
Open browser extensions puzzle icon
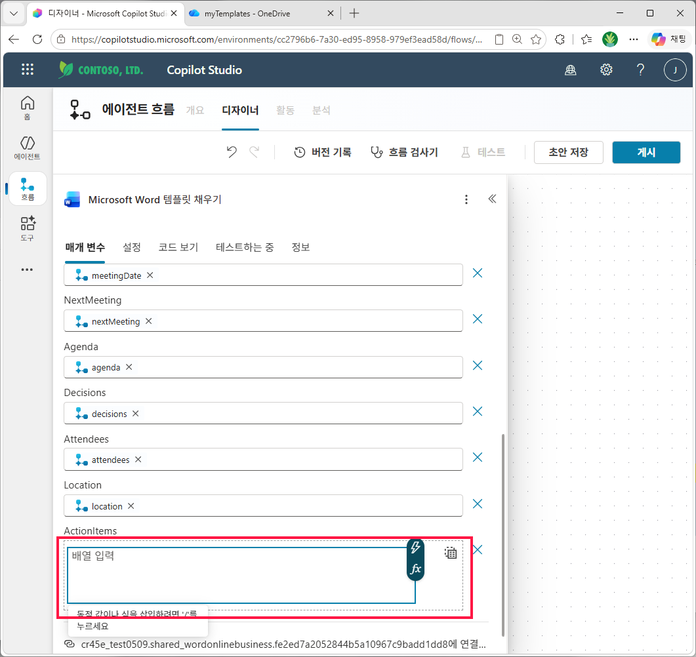[x=560, y=39]
